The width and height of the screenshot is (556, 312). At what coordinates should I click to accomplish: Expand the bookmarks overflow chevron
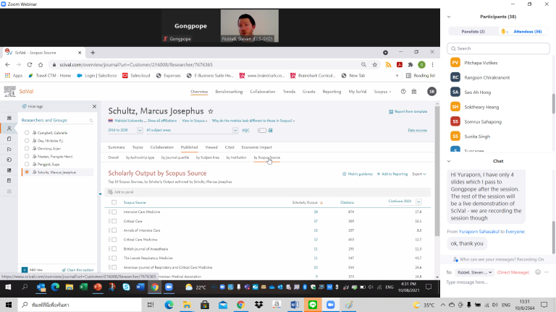coord(397,76)
